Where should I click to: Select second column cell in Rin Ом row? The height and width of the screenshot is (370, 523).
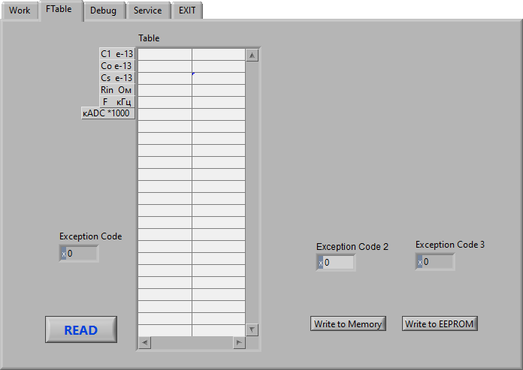coord(218,90)
